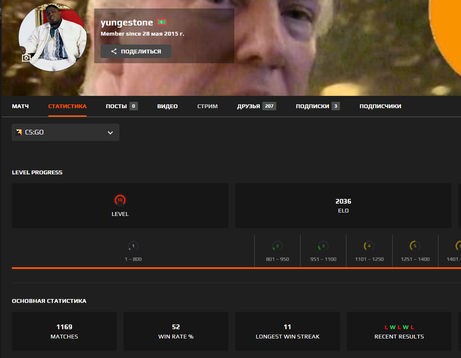Click the CS:GO game icon in selector
This screenshot has width=461, height=358.
click(x=19, y=132)
